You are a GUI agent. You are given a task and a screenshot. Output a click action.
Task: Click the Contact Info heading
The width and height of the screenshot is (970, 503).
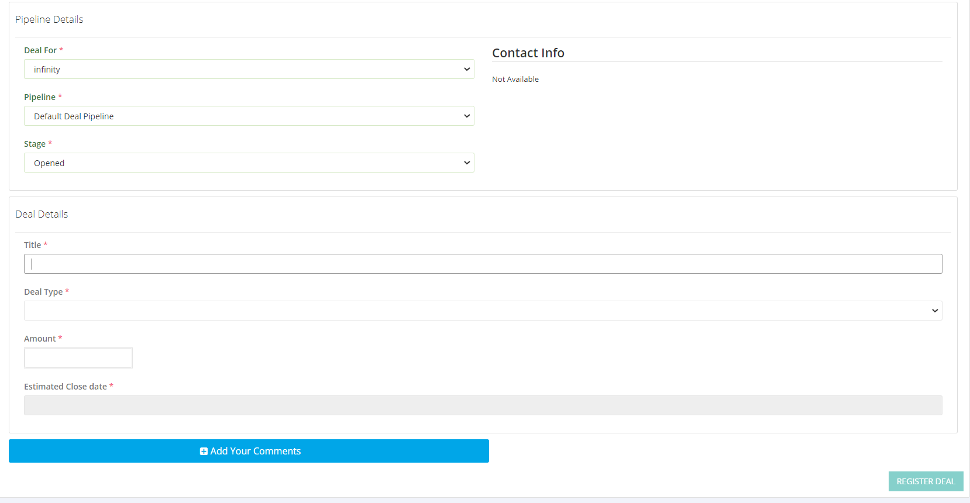tap(528, 53)
